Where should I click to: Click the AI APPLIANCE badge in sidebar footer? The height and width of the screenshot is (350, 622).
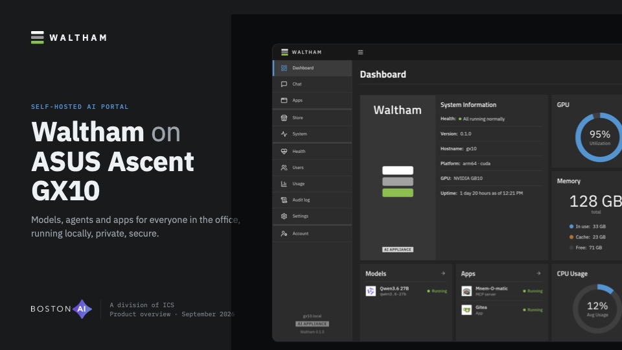point(312,324)
